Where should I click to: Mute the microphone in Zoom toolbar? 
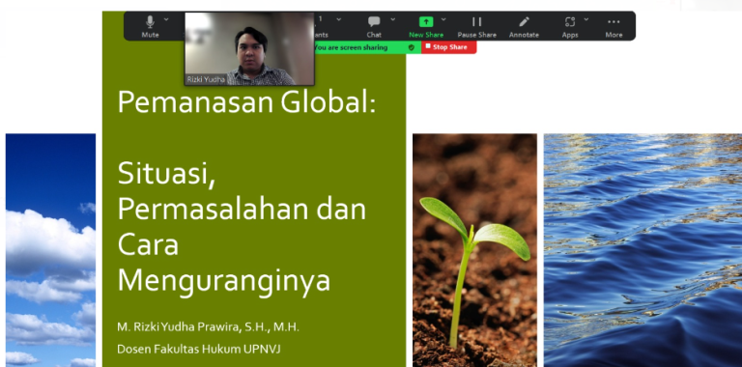tap(150, 26)
